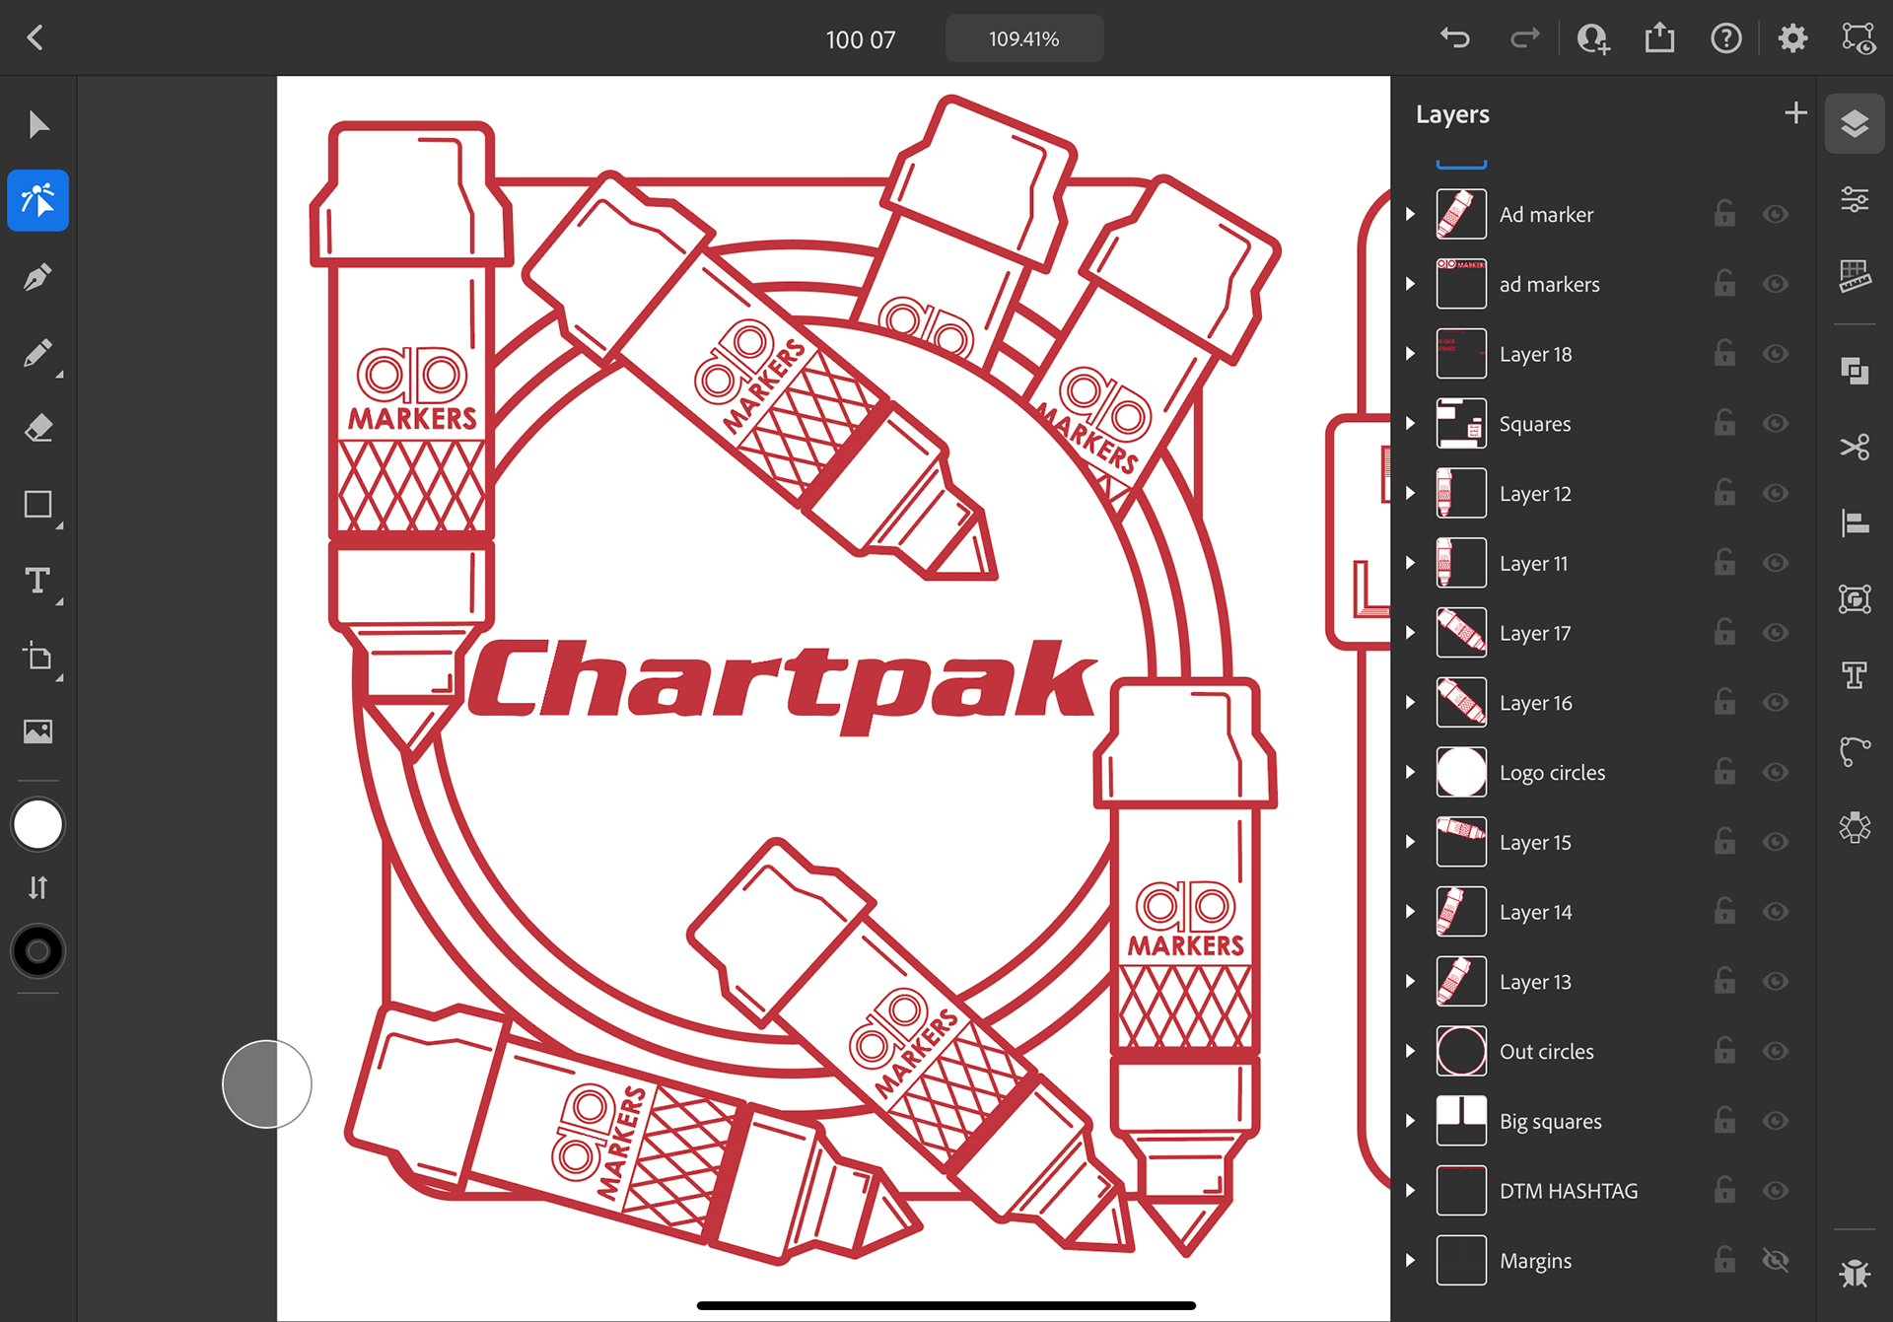This screenshot has width=1893, height=1322.
Task: Select the Type tool
Action: coord(38,581)
